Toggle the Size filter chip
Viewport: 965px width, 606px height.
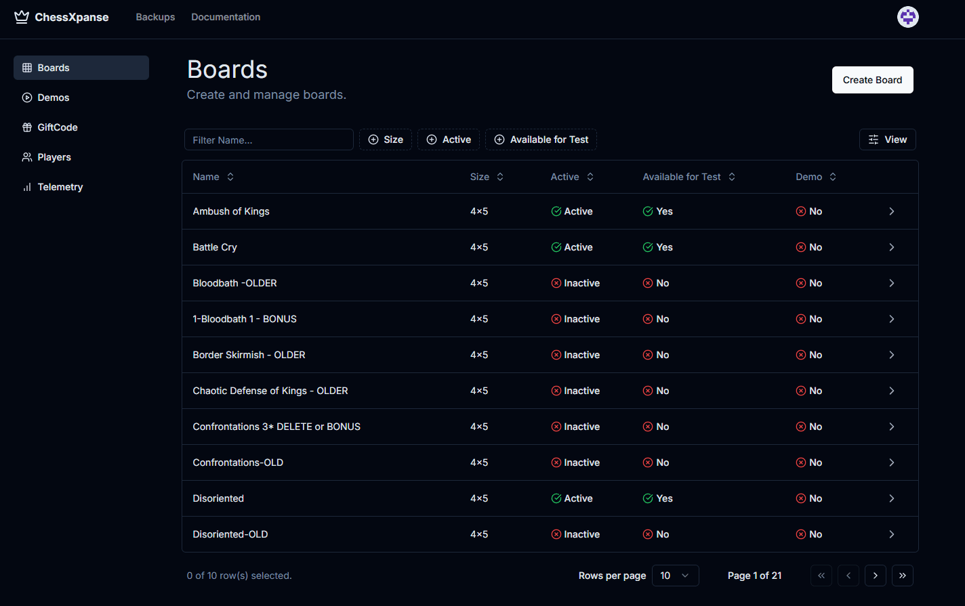[x=385, y=139]
